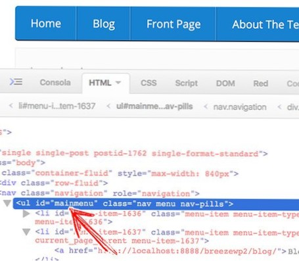Select the ul id mainmenu row
The image size is (299, 261).
pyautogui.click(x=156, y=204)
